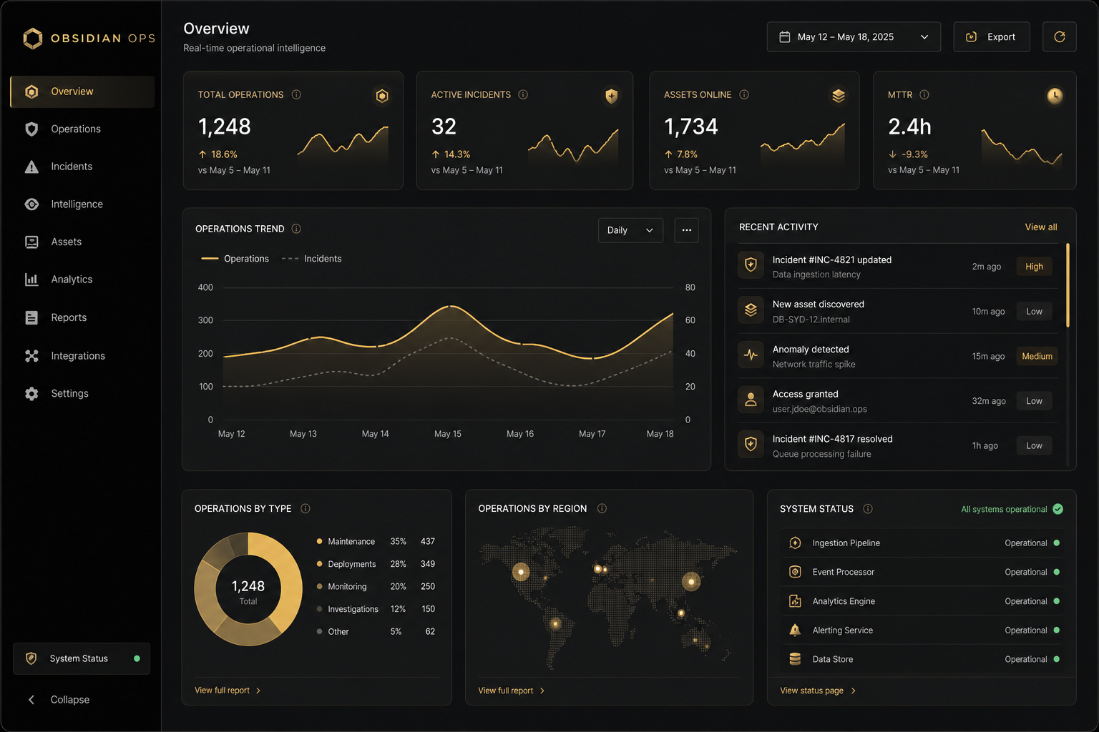The width and height of the screenshot is (1099, 732).
Task: Click the Operations by Region info icon
Action: click(x=602, y=509)
